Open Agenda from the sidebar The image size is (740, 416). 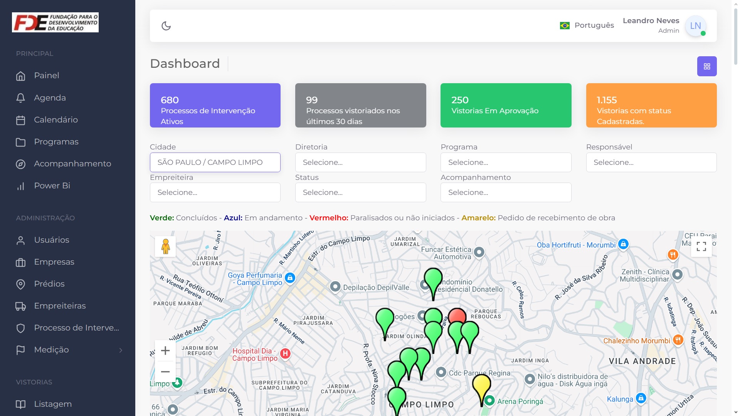point(50,98)
